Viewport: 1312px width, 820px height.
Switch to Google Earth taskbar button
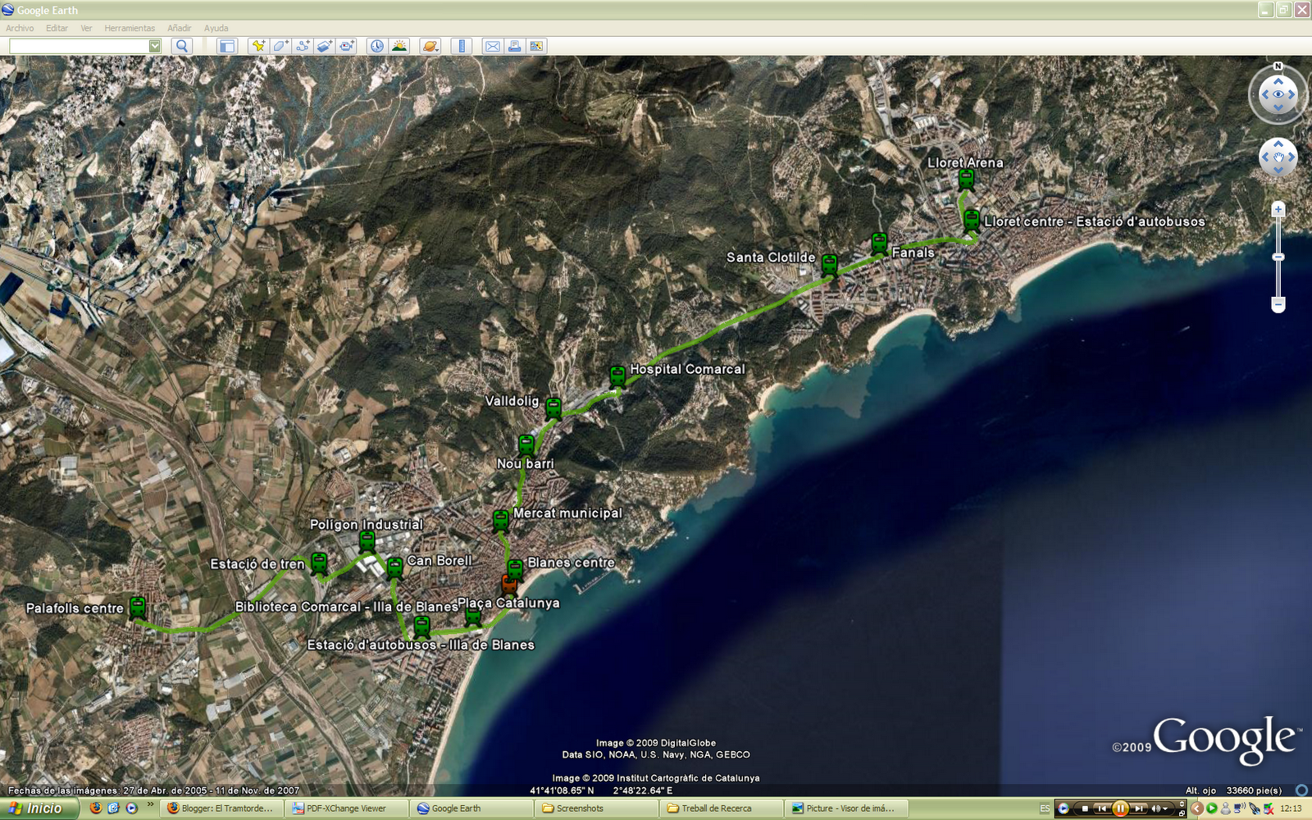click(471, 809)
